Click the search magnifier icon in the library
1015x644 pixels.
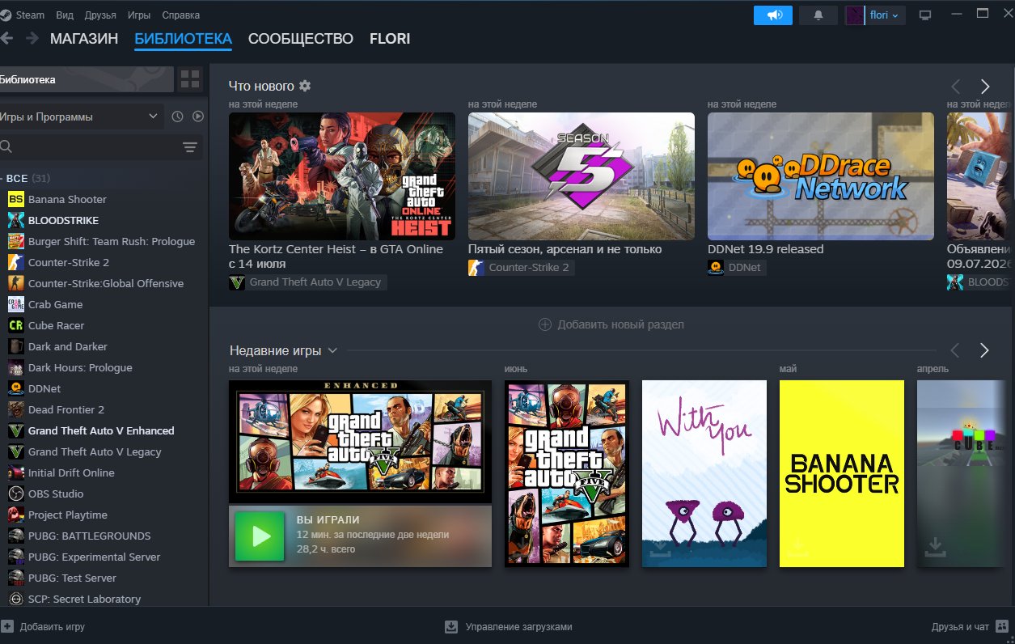[6, 146]
